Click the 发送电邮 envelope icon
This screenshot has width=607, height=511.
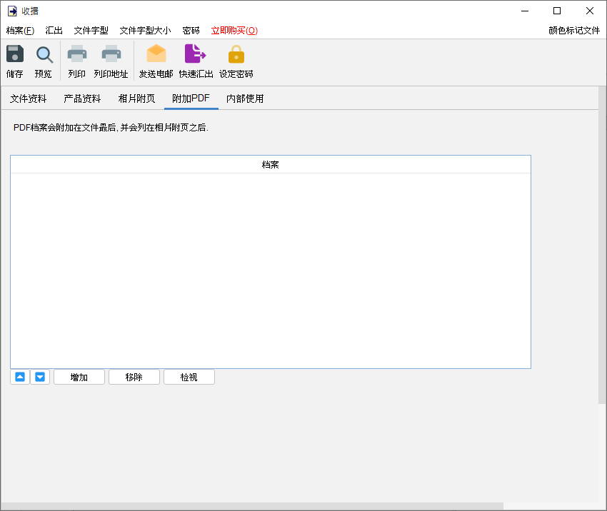156,54
